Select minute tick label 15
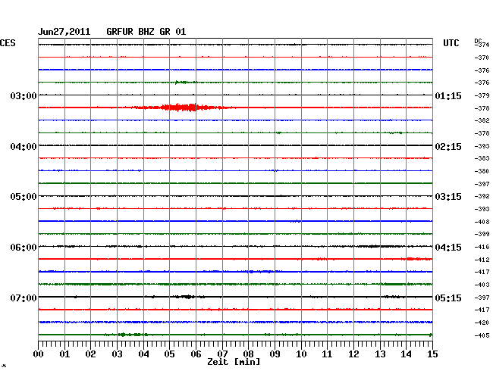 coord(432,354)
